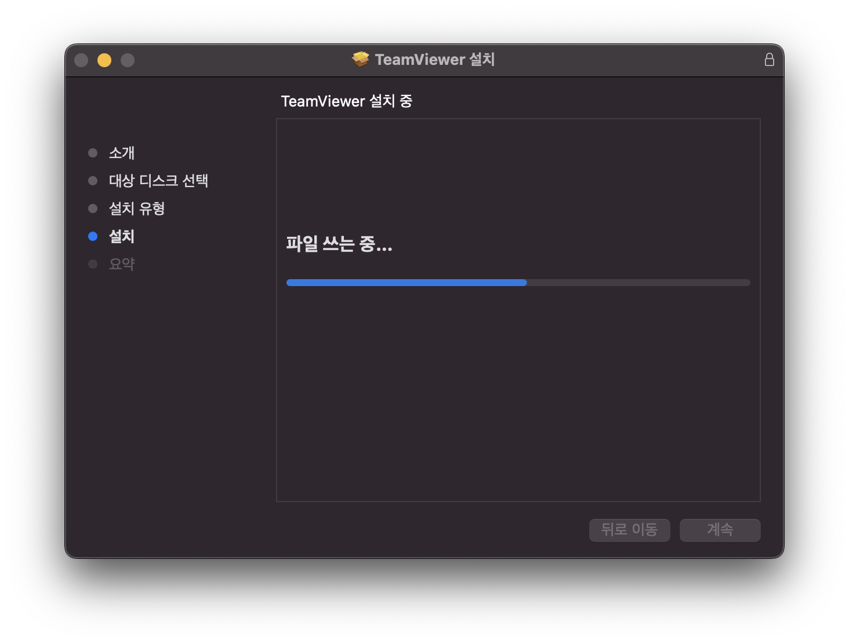Select the highlighted 설치 step

click(122, 236)
